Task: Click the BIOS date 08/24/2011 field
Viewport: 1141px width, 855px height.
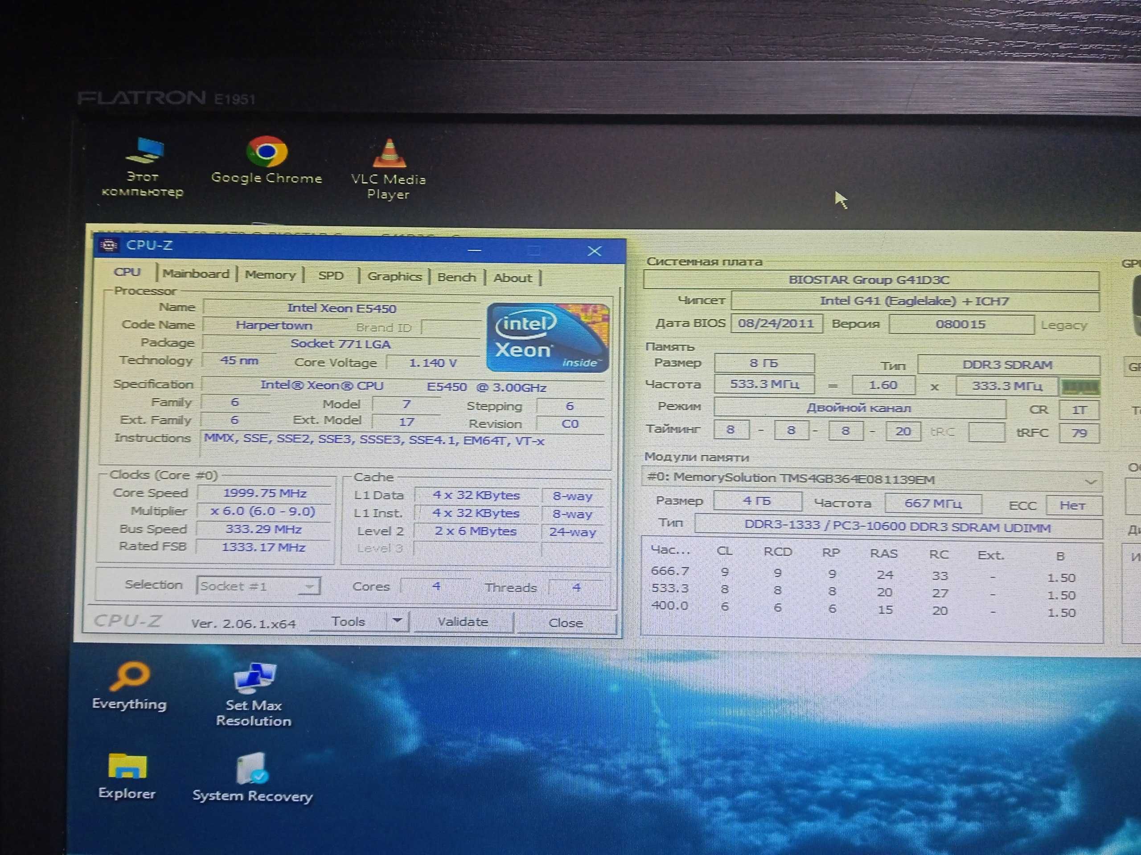Action: coord(776,324)
